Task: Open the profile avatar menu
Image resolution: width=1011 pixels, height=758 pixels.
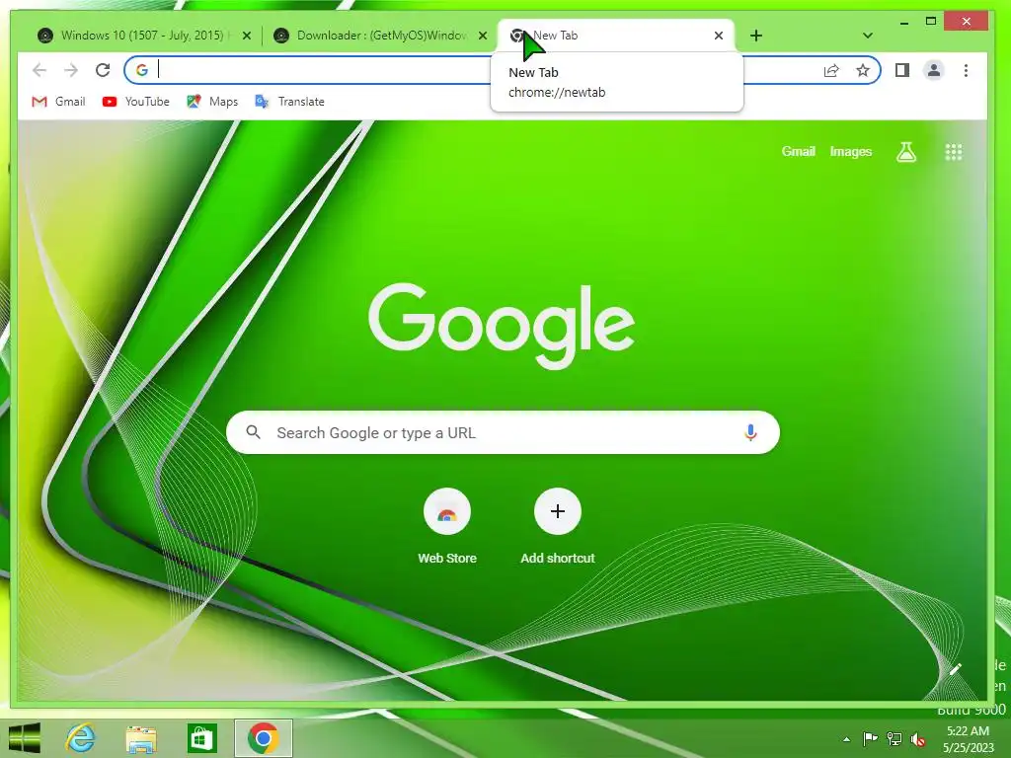Action: tap(934, 70)
